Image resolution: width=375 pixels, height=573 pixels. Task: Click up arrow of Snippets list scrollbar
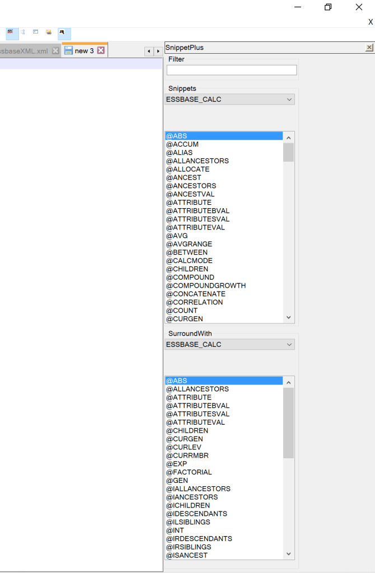tap(289, 138)
